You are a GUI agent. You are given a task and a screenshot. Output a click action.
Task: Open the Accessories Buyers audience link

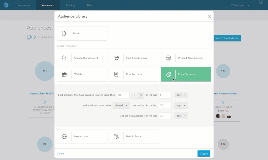click(226, 94)
